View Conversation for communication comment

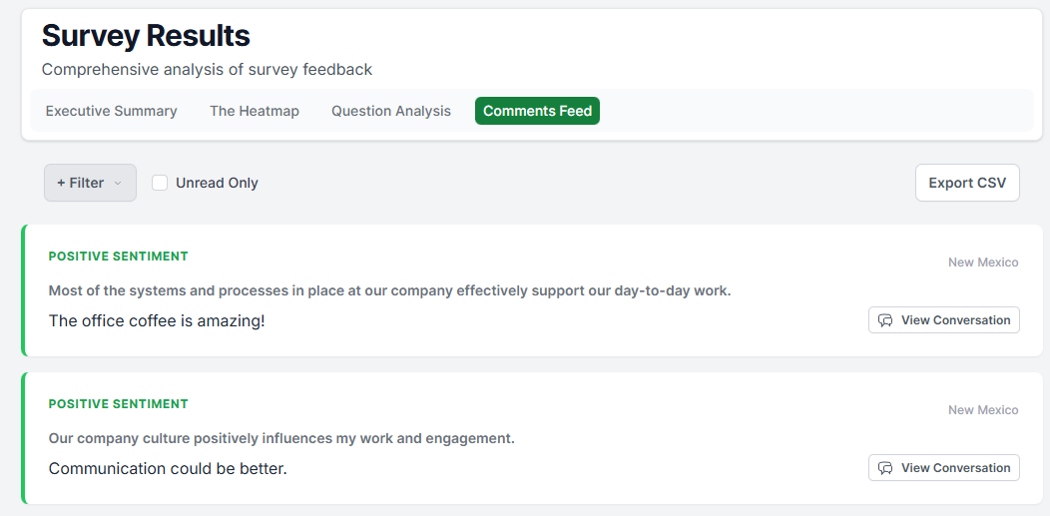point(943,468)
